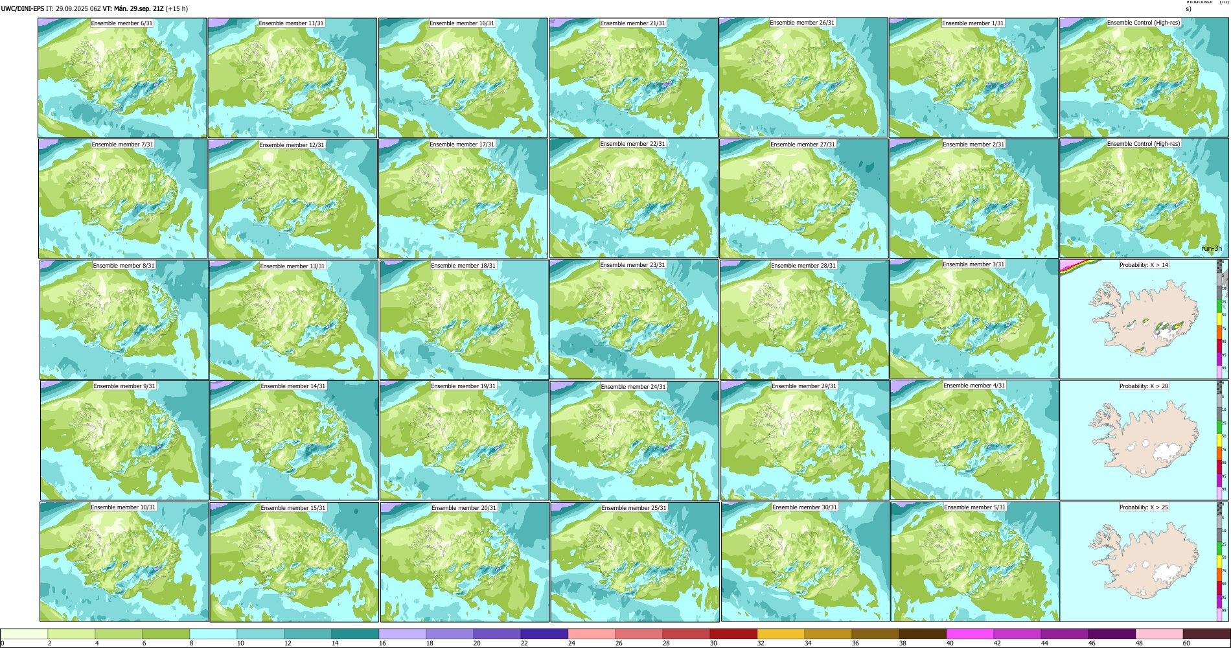Open the Ensemble member 22/31 map panel
This screenshot has width=1231, height=648.
point(634,198)
